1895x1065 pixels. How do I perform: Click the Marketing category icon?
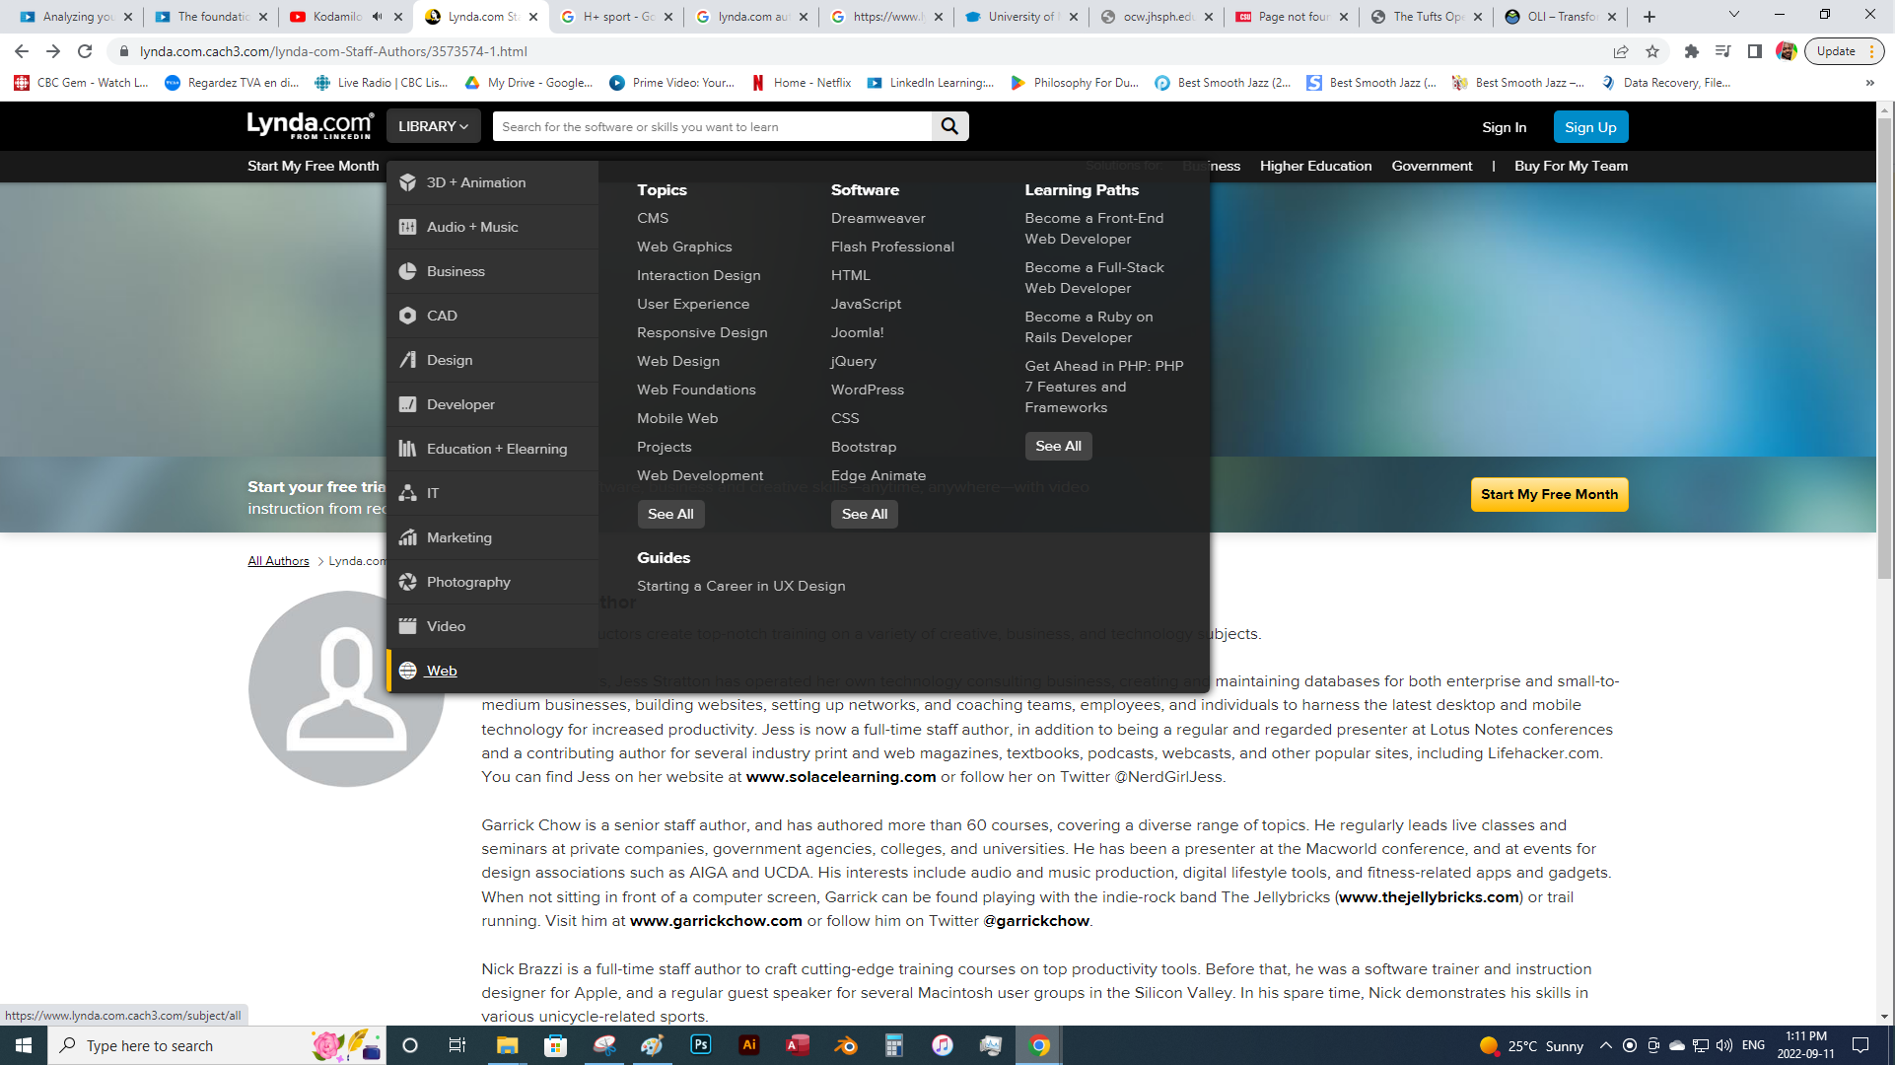pos(407,537)
